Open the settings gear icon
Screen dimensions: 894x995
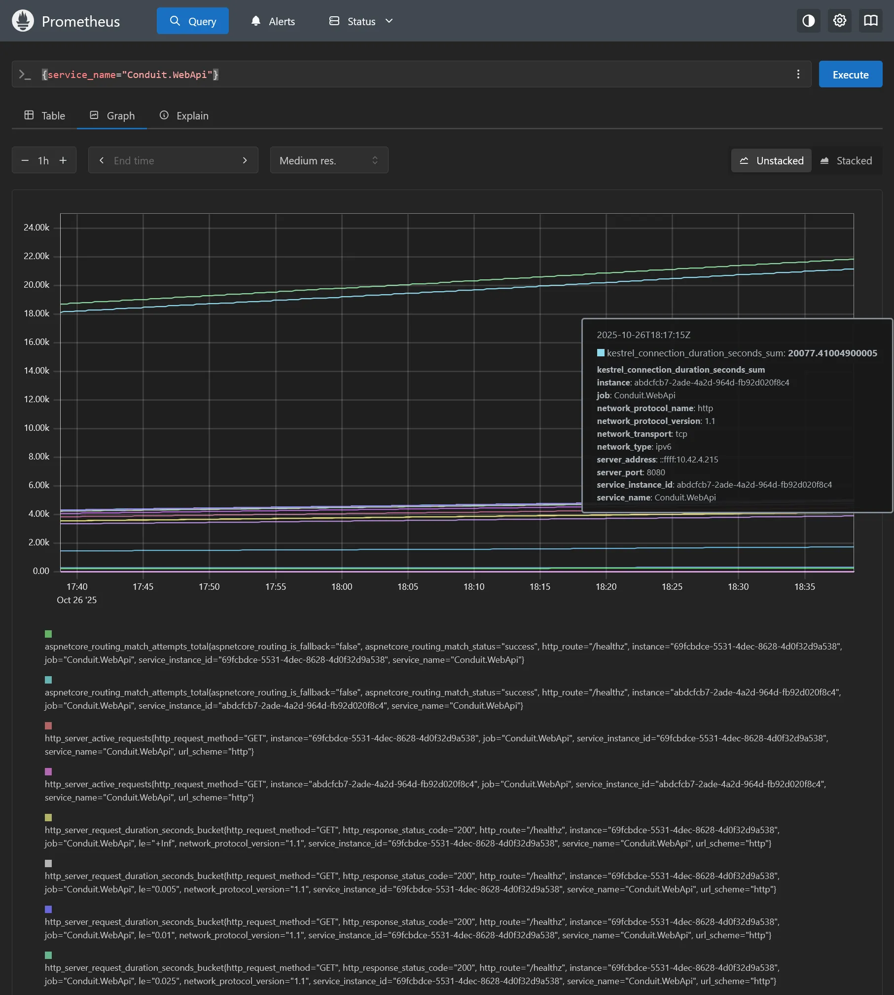pyautogui.click(x=839, y=21)
